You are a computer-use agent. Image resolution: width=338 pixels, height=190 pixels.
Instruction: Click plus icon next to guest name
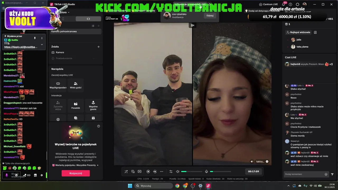pyautogui.click(x=267, y=161)
